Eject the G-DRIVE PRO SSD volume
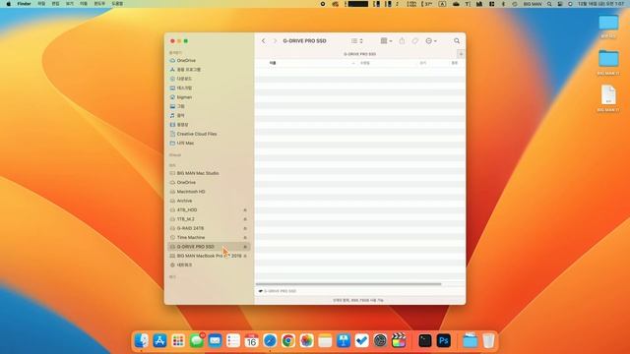Screen dimensions: 630x354 245,247
